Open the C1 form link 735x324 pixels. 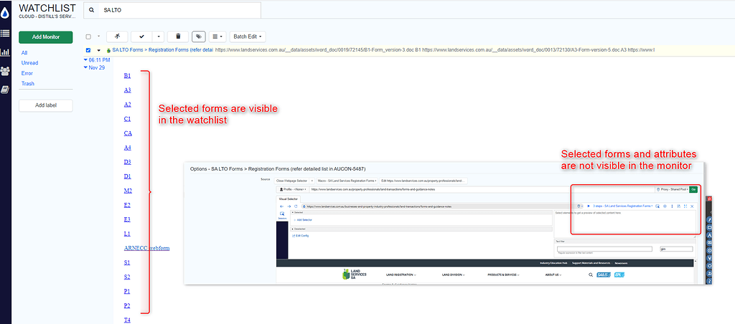pyautogui.click(x=128, y=119)
